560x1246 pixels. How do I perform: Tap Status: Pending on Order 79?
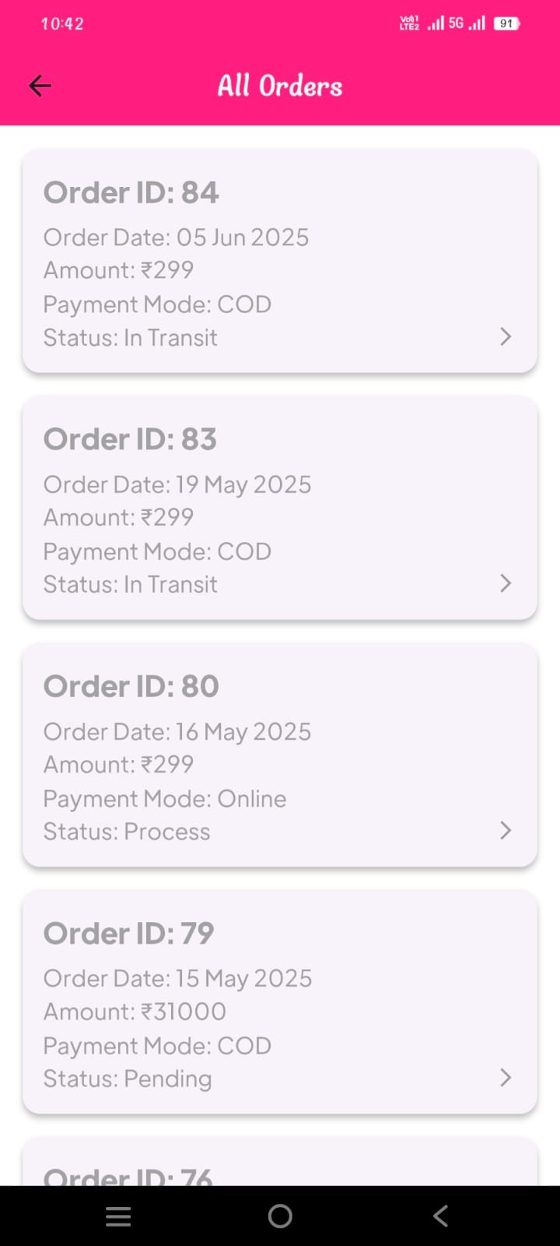pos(128,1079)
